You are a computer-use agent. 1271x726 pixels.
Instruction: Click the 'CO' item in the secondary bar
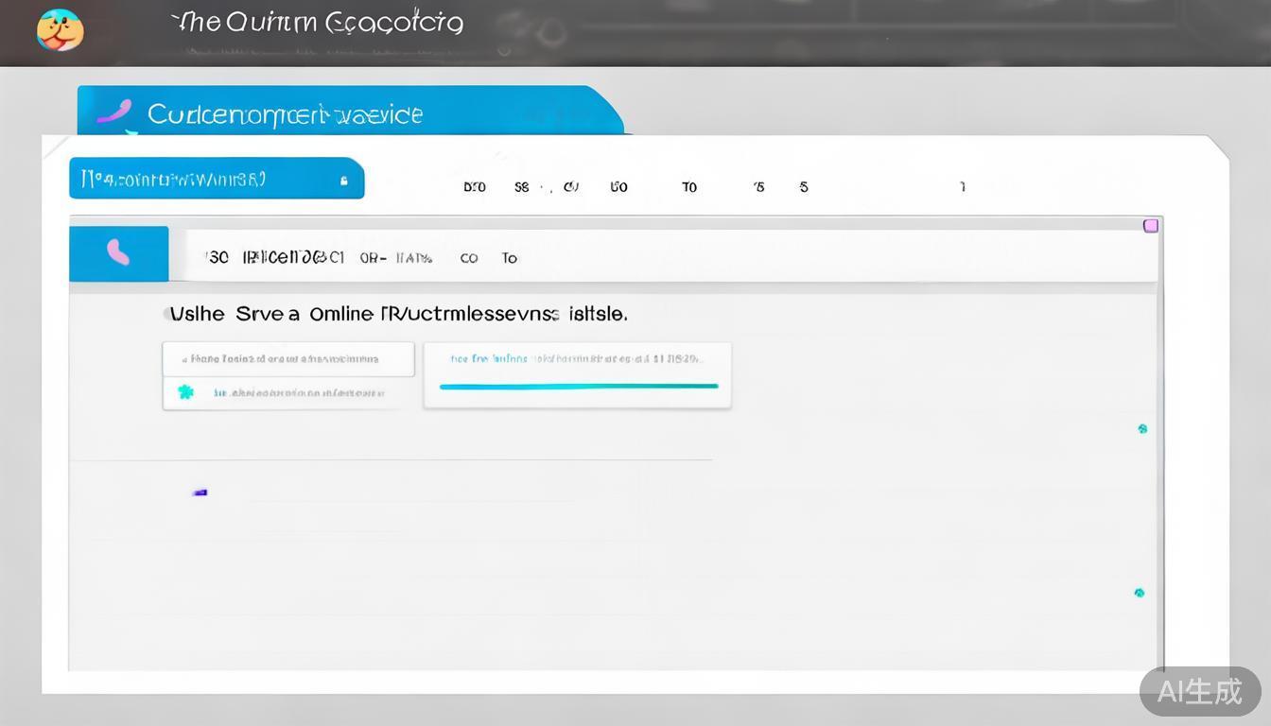pyautogui.click(x=468, y=258)
